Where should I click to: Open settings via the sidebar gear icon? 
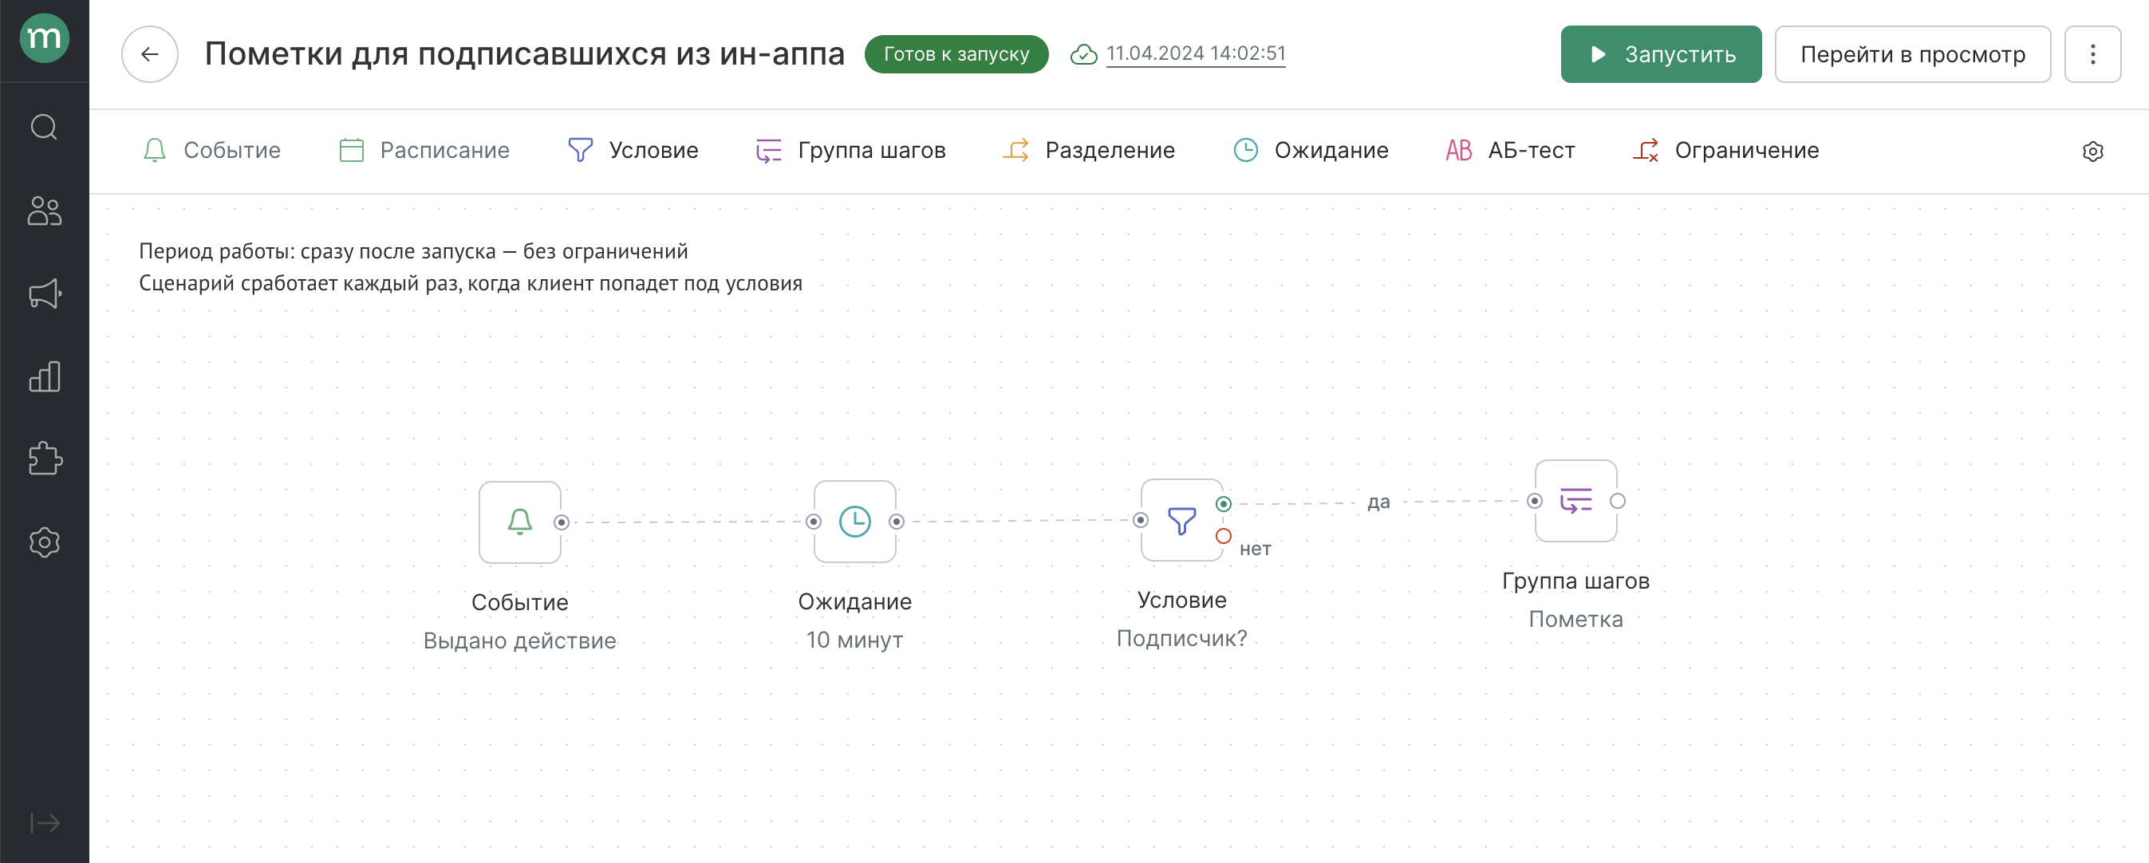pyautogui.click(x=44, y=543)
